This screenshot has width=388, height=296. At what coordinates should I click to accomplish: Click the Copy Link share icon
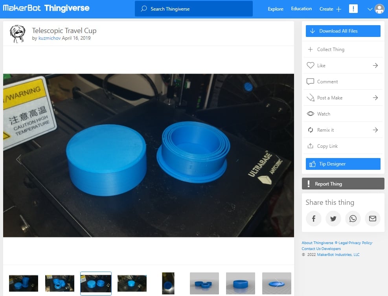(310, 146)
